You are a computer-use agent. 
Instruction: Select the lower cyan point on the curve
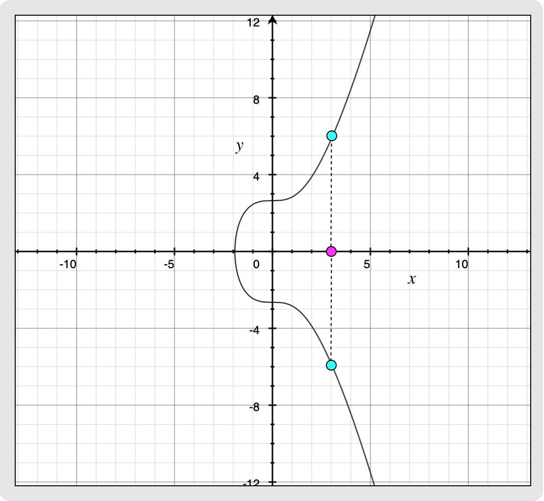point(331,365)
